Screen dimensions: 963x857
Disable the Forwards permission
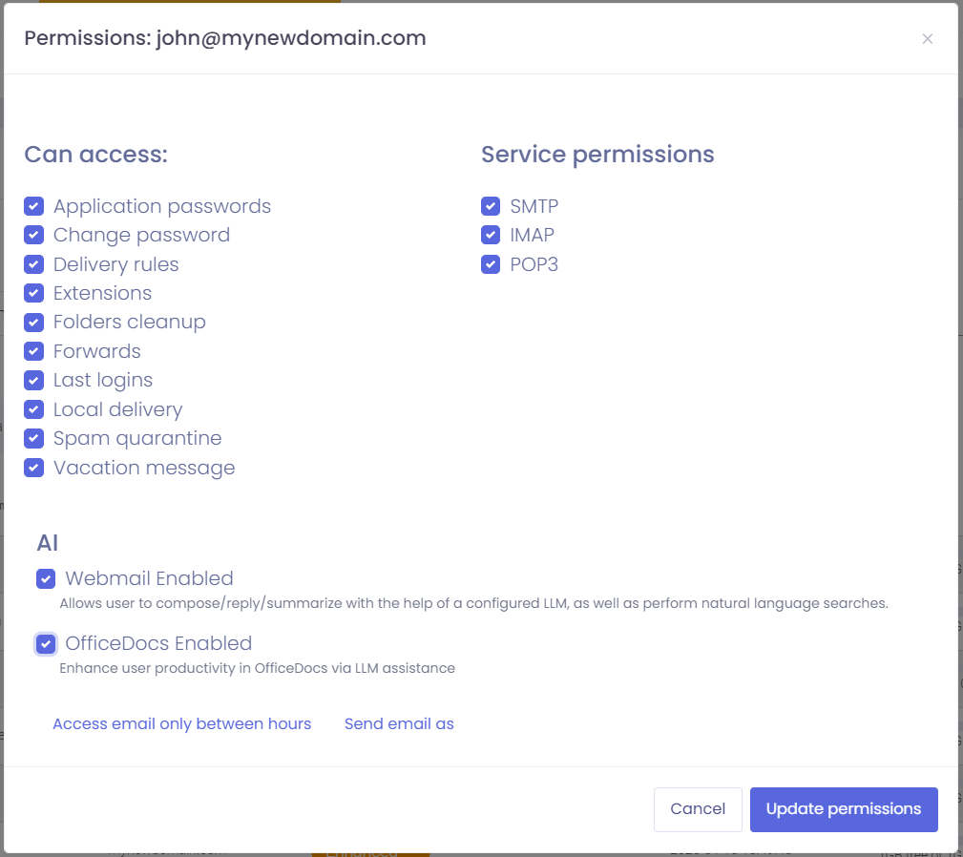point(34,351)
